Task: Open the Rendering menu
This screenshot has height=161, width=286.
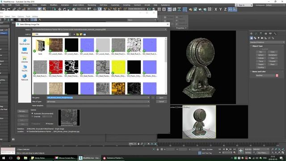Action: pos(92,5)
